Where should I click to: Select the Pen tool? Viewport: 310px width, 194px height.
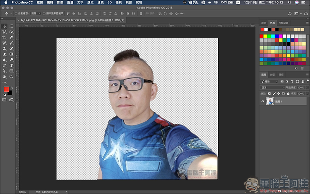click(x=4, y=65)
